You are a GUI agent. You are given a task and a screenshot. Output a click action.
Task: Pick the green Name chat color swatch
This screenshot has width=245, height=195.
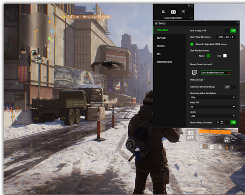click(x=208, y=56)
